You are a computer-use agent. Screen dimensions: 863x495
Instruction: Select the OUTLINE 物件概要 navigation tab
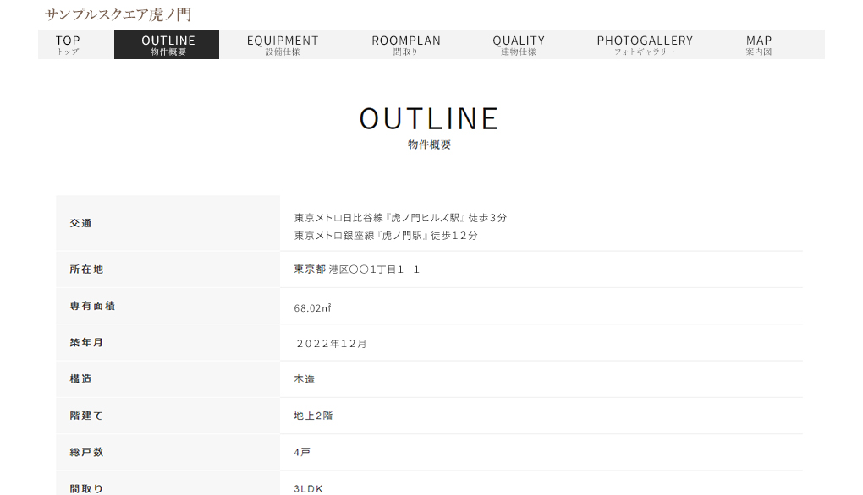(x=167, y=45)
